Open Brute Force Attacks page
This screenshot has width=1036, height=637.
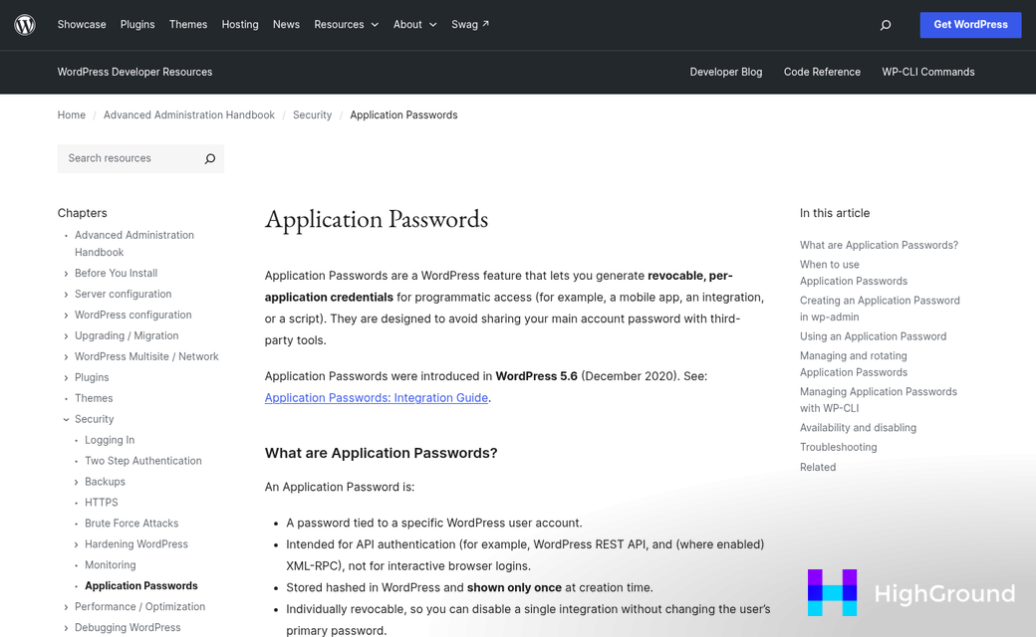click(131, 524)
